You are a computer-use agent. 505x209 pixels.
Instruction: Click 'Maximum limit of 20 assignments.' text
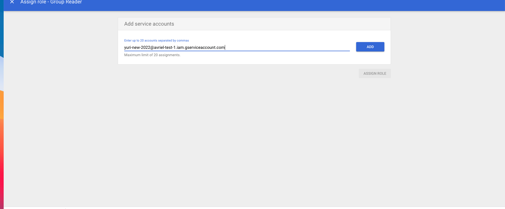click(152, 55)
